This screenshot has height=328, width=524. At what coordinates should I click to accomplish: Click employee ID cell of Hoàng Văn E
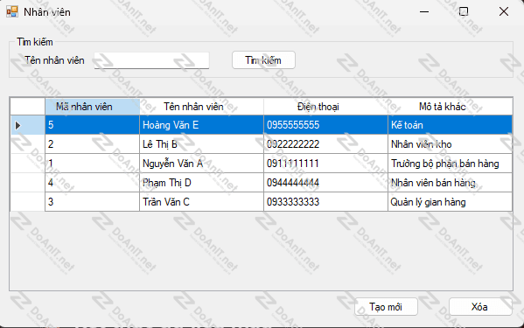92,125
